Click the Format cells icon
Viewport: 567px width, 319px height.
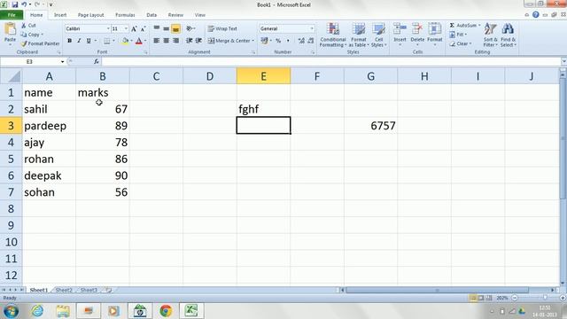pos(435,29)
